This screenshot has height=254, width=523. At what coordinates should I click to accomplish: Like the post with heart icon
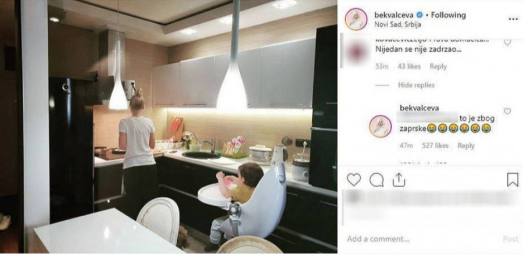pyautogui.click(x=353, y=180)
